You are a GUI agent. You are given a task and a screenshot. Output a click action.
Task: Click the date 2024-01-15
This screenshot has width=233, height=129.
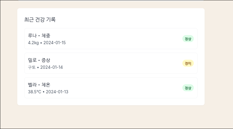tap(54, 43)
